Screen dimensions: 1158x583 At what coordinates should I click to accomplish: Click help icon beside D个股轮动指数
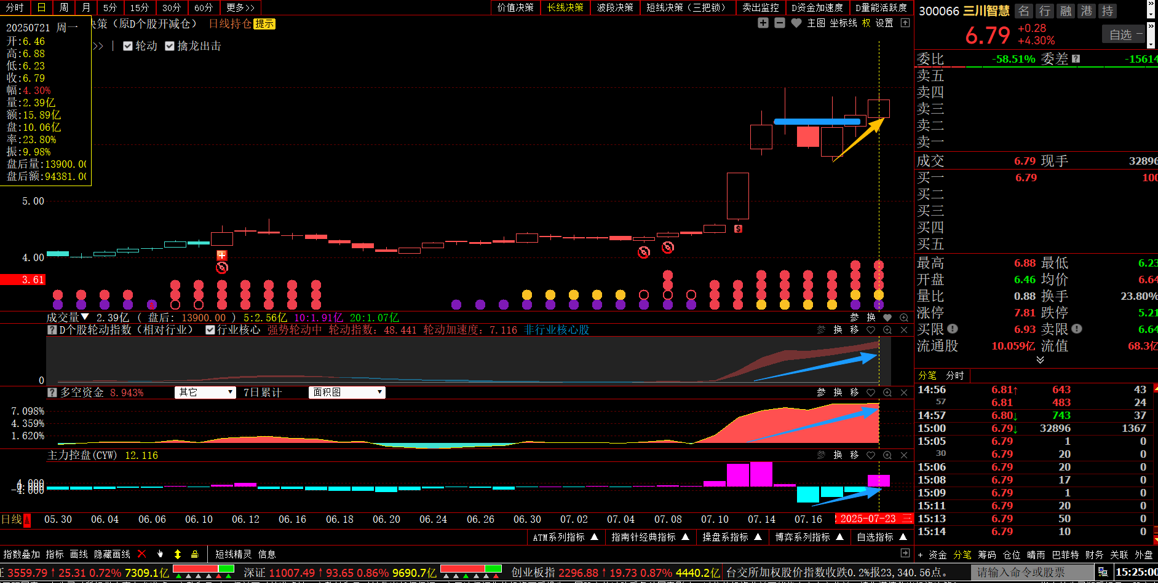click(x=52, y=330)
